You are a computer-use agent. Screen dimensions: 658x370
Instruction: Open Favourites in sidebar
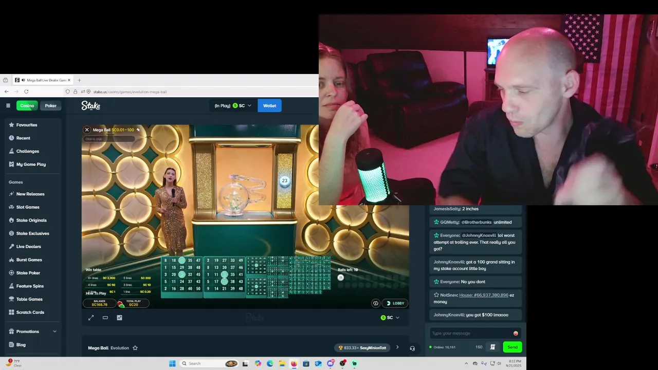27,125
